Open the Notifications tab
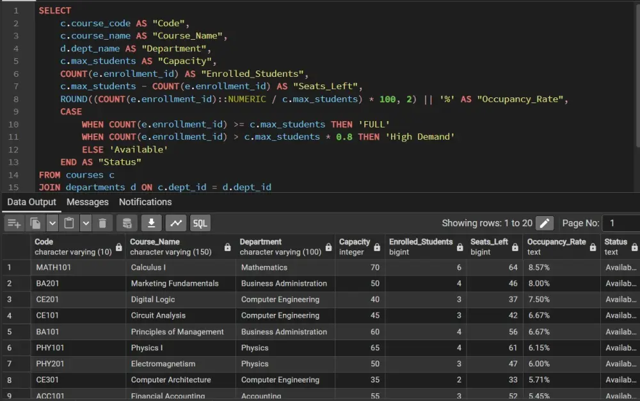Viewport: 640px width, 401px height. (145, 202)
